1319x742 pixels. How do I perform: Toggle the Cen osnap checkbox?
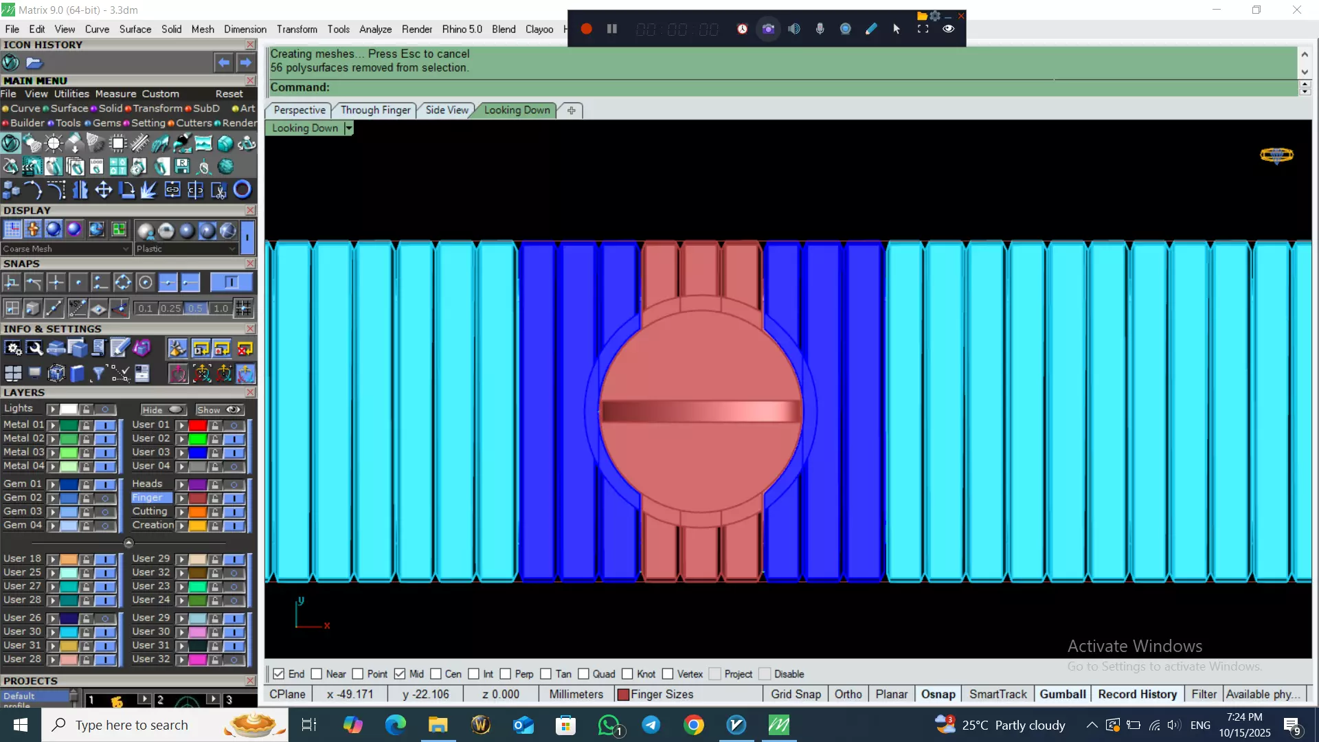(x=436, y=674)
